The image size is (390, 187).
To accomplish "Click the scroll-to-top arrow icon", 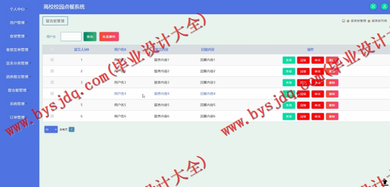I will 385,182.
